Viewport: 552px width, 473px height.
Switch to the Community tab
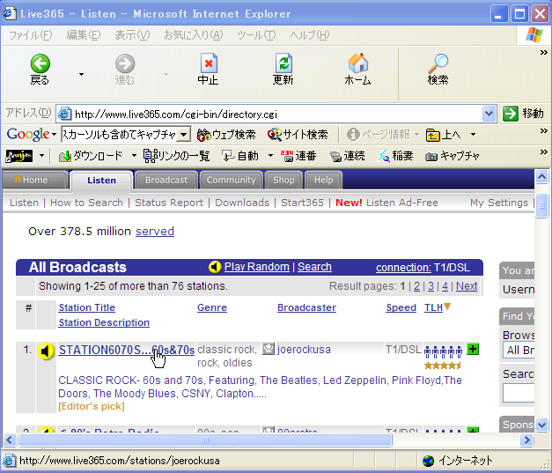click(x=231, y=180)
